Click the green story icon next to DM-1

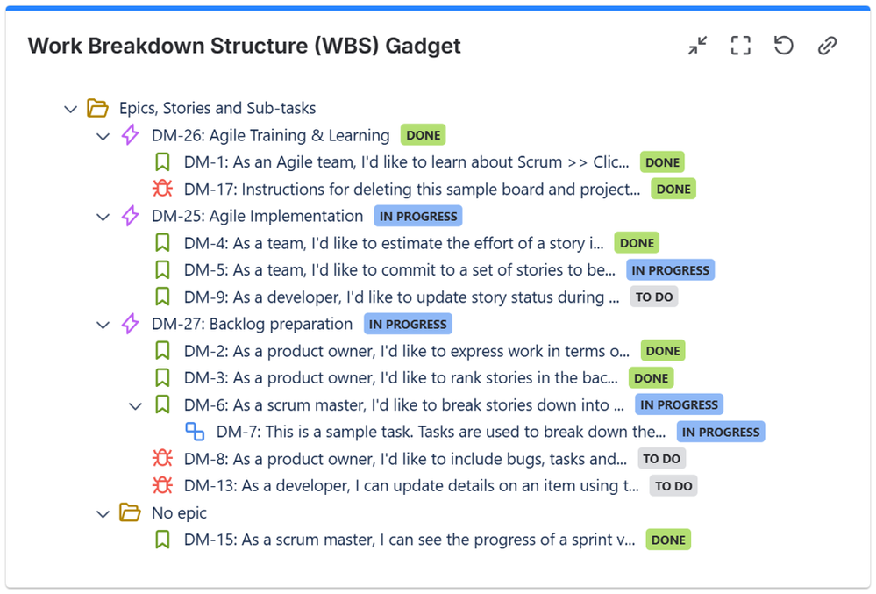coord(162,161)
